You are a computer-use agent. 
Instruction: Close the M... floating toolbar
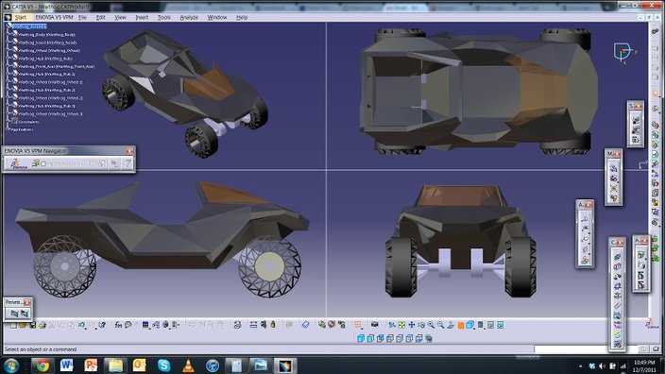pos(618,154)
